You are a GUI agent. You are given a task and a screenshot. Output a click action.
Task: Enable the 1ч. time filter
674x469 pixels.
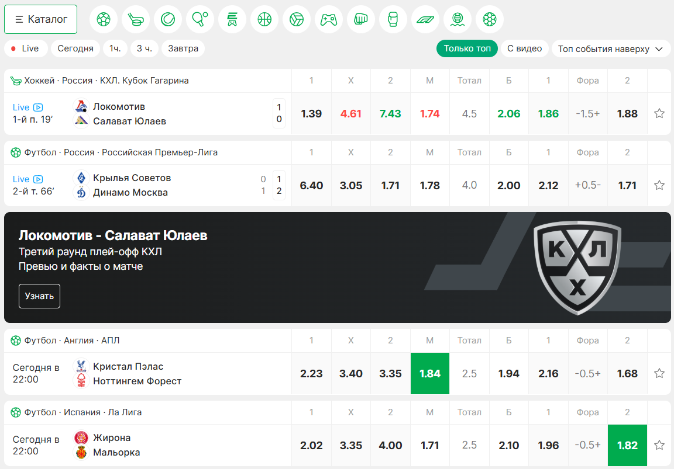[x=115, y=48]
